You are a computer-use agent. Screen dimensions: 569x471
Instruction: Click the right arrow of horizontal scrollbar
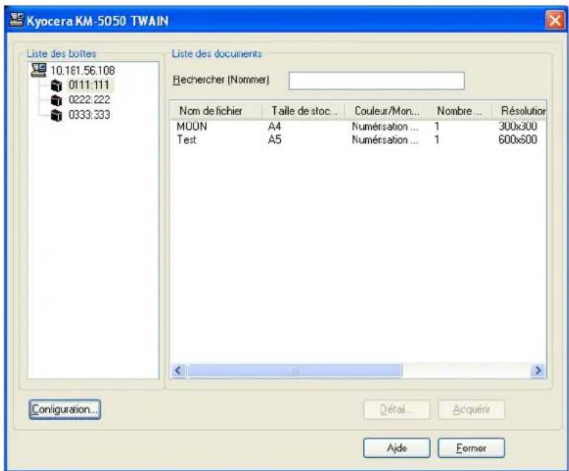click(x=537, y=370)
